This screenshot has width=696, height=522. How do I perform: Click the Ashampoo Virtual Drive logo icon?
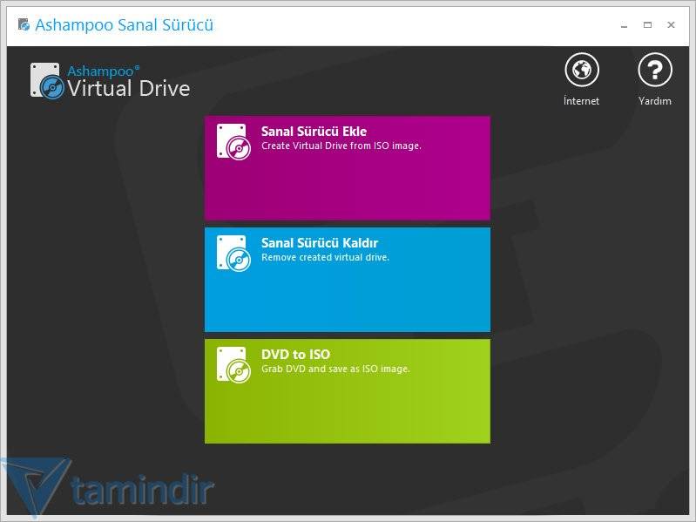pyautogui.click(x=47, y=80)
